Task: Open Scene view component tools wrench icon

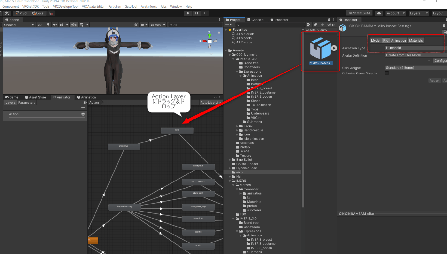Action: [x=136, y=25]
